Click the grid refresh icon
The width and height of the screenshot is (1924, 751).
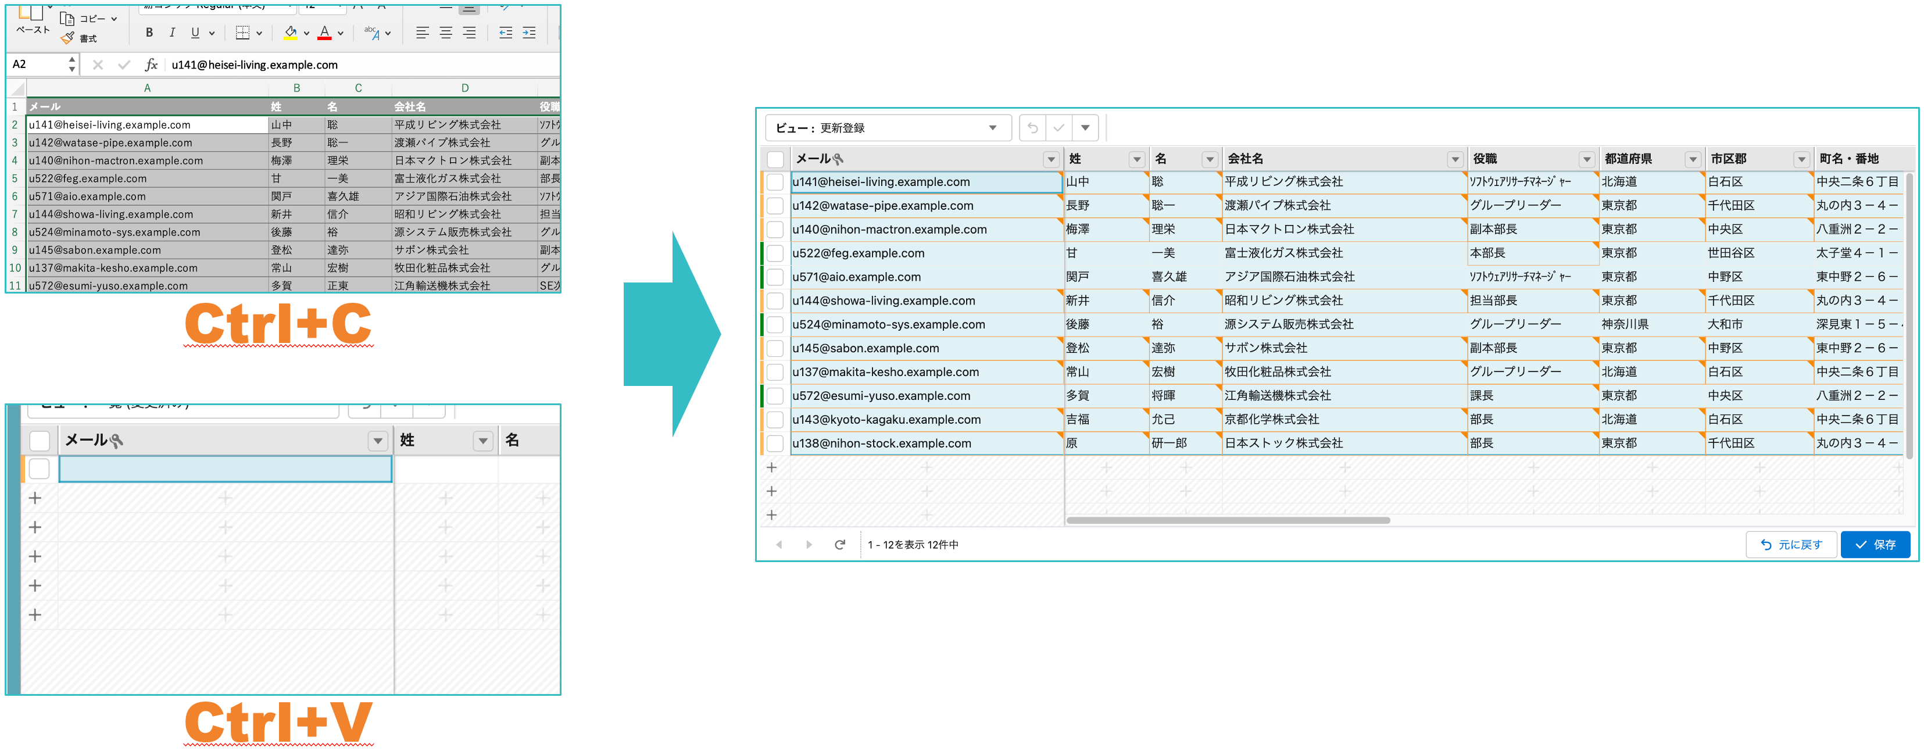tap(839, 544)
